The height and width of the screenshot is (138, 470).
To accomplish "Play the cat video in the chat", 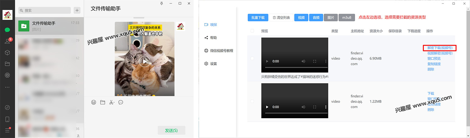I will [x=144, y=61].
